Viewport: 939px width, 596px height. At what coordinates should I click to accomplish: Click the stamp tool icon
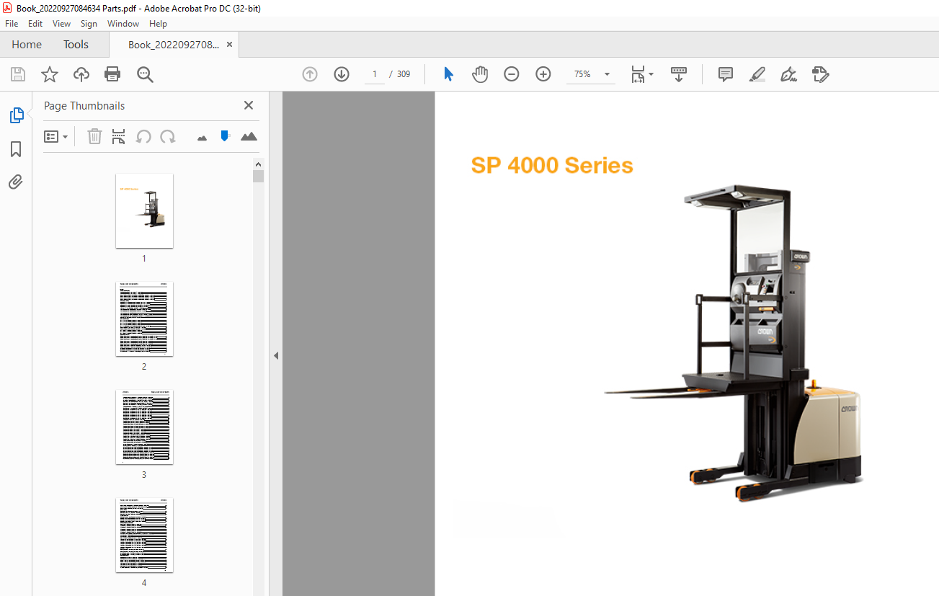point(820,74)
